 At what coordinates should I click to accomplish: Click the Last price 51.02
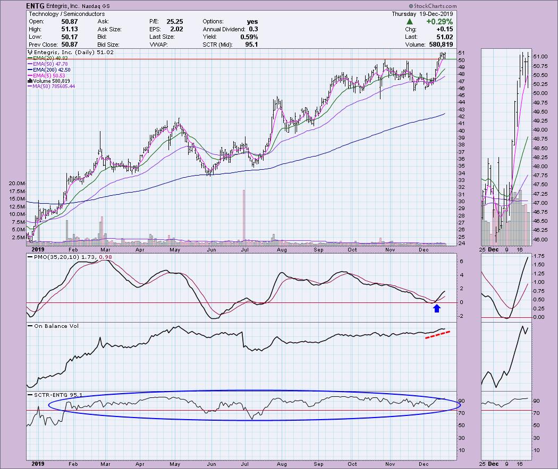(445, 37)
